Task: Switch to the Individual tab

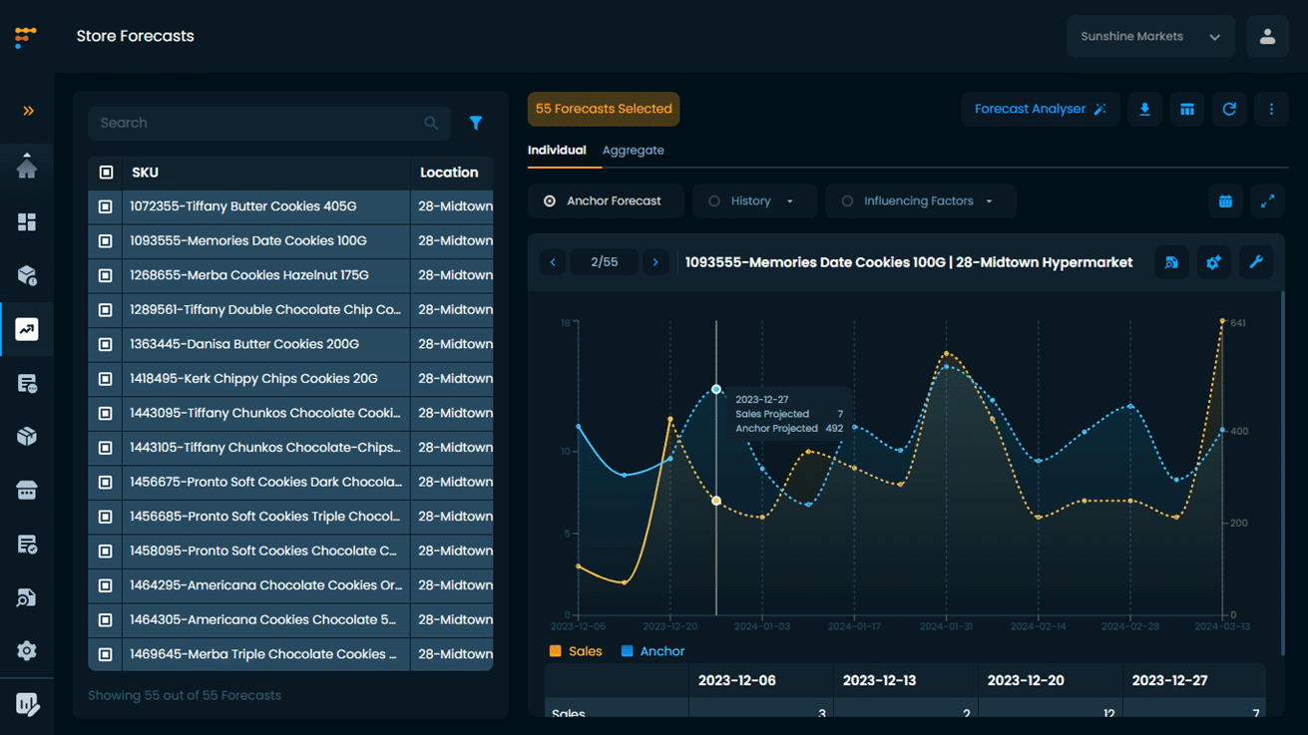Action: (557, 151)
